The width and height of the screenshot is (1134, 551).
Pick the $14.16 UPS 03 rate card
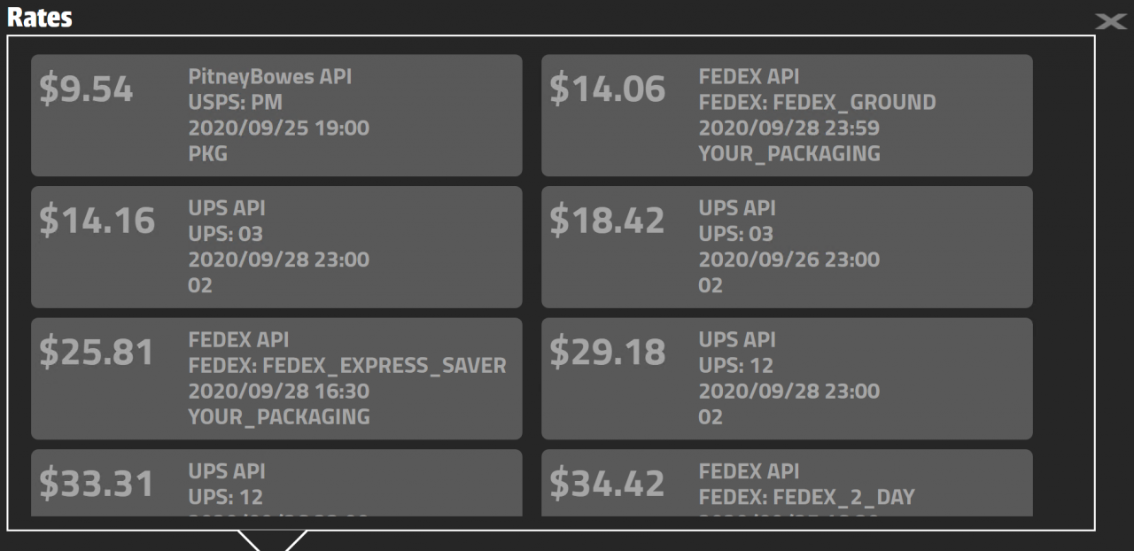click(x=276, y=247)
